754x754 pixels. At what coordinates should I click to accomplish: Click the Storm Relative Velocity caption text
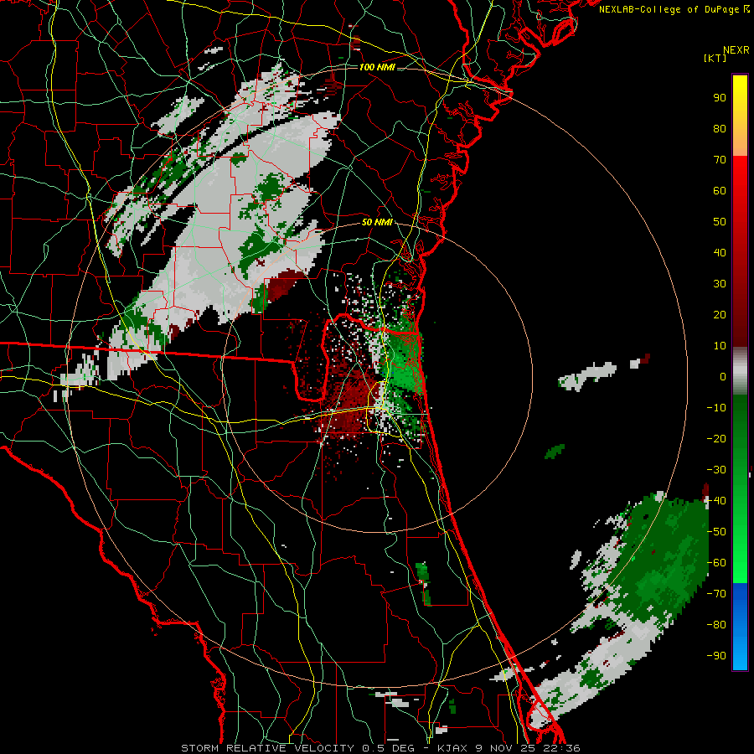pos(380,748)
